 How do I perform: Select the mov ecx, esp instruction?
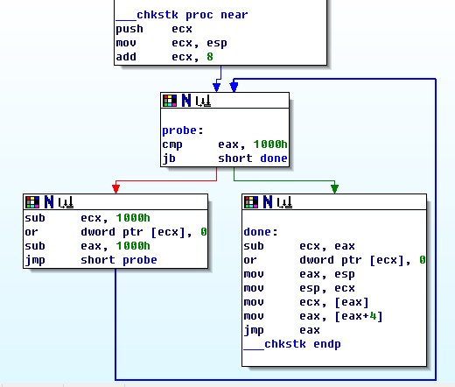click(x=171, y=43)
